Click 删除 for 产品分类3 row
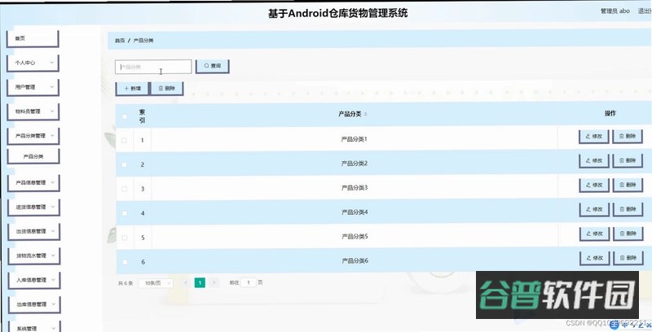Image resolution: width=652 pixels, height=332 pixels. point(628,185)
